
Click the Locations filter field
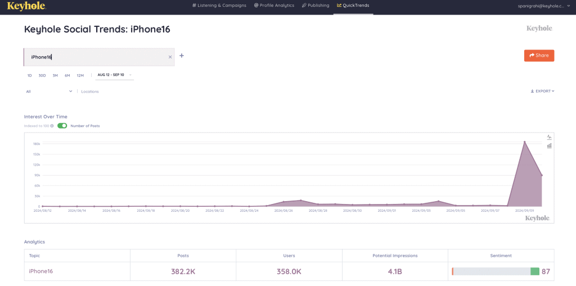pyautogui.click(x=90, y=92)
